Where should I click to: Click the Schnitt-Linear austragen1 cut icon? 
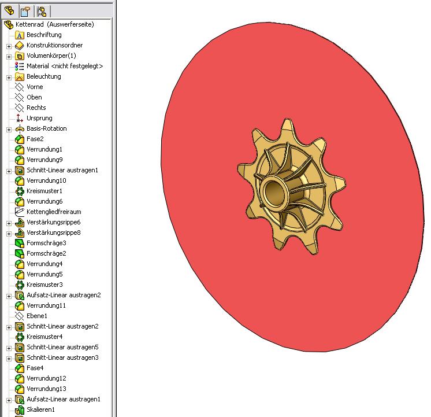19,171
